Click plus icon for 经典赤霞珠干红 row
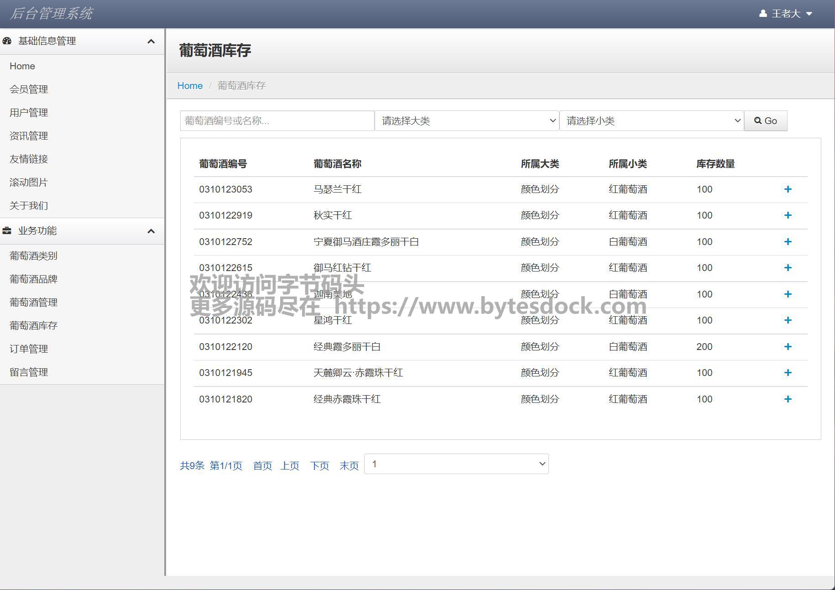 pos(788,399)
